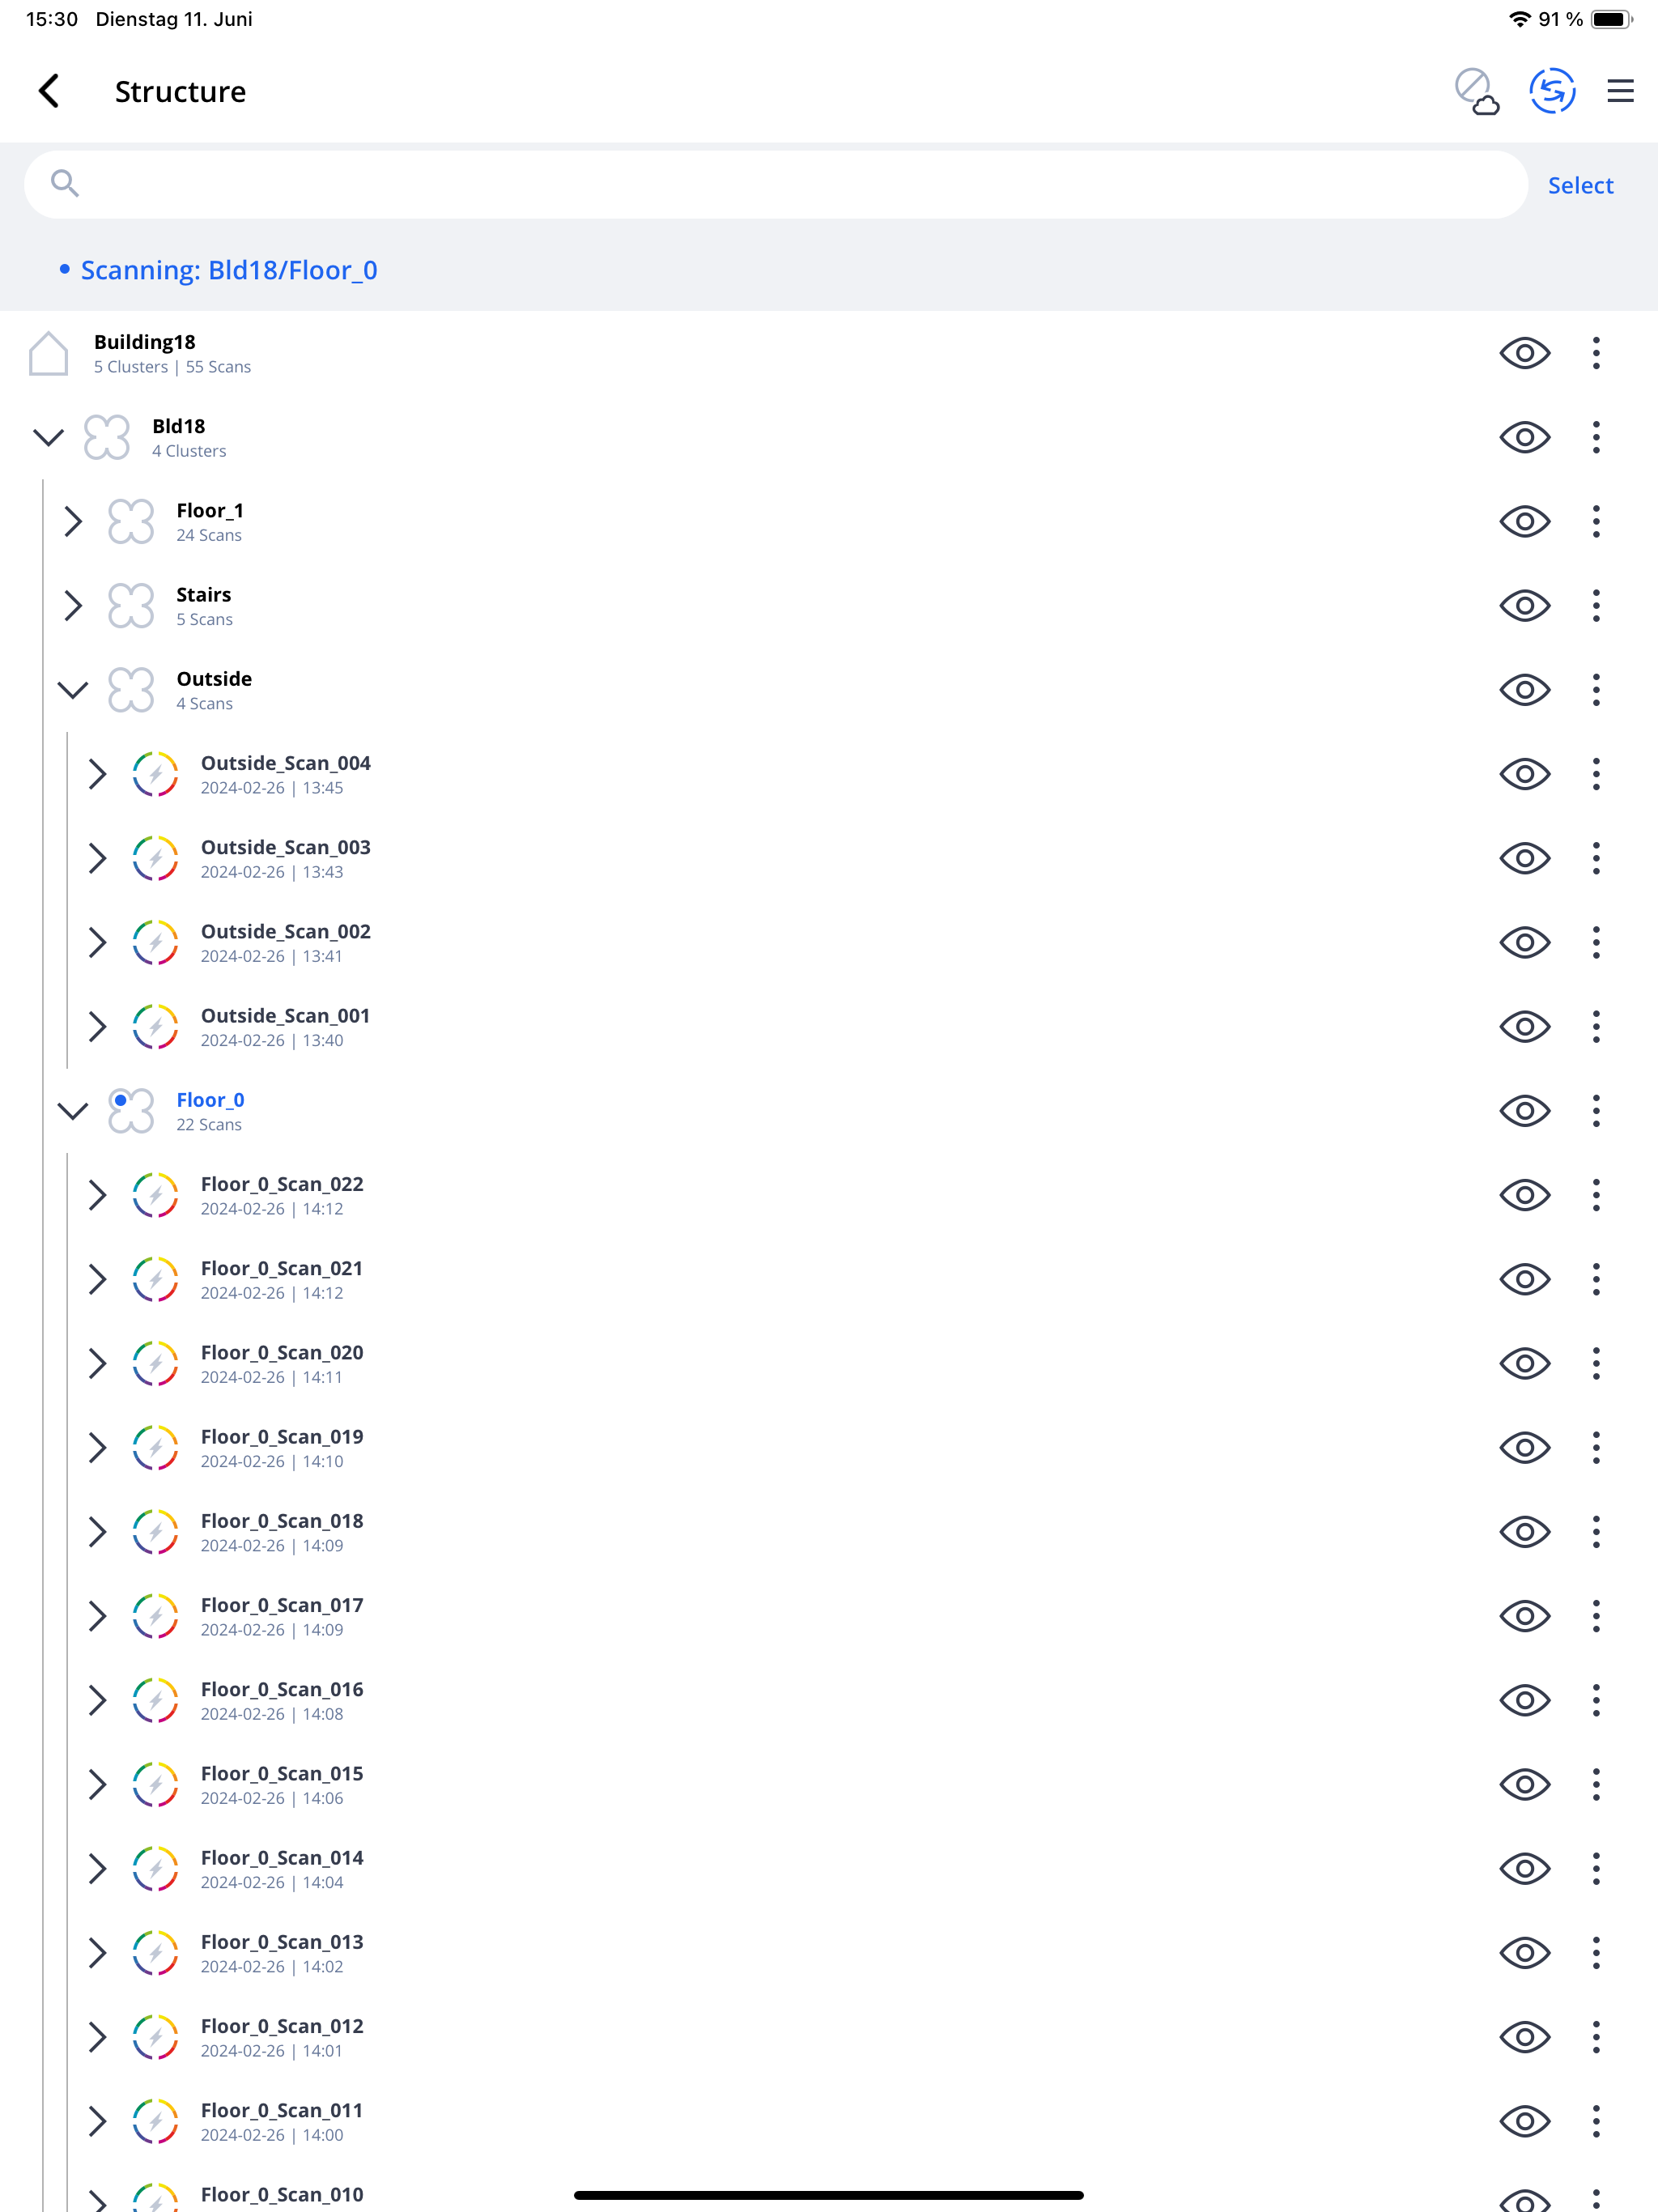Hide Floor_0_Scan_021
This screenshot has width=1658, height=2212.
click(1524, 1279)
